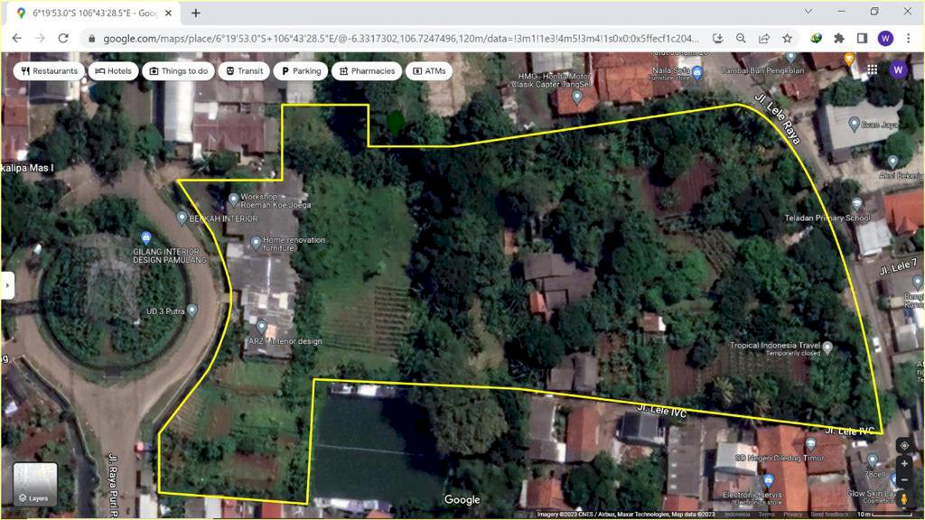Image resolution: width=925 pixels, height=520 pixels.
Task: Toggle the Transit layer chip
Action: (243, 70)
